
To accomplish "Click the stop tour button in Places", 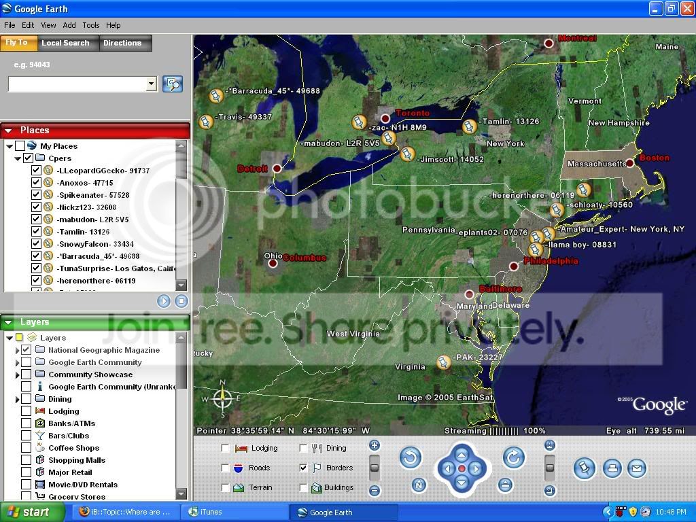I will click(x=181, y=301).
